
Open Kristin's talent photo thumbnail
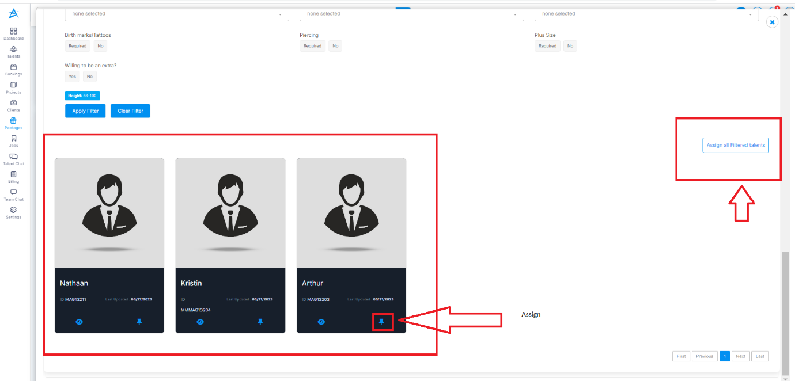coord(230,213)
